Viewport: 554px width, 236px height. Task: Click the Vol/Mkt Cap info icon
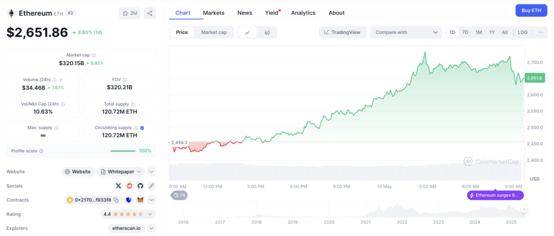point(63,104)
